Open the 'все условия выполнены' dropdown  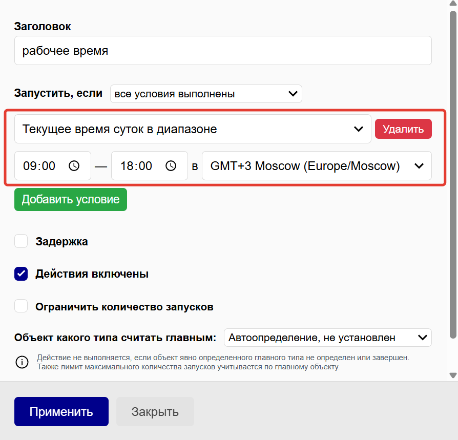pos(206,94)
